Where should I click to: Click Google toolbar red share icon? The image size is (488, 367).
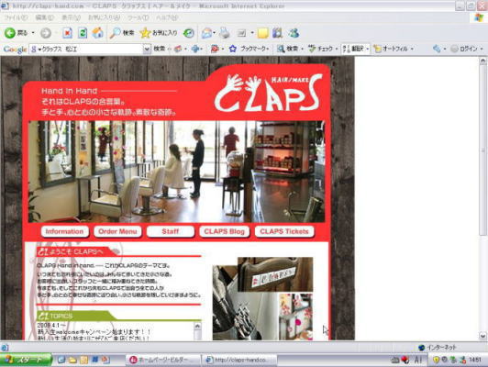click(x=215, y=49)
